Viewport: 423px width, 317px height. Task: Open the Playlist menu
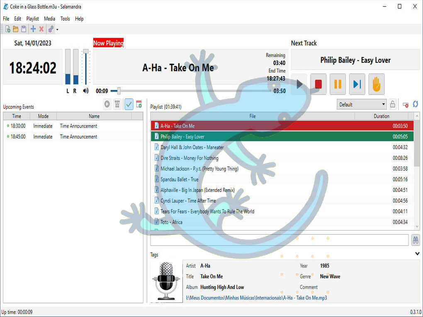[x=32, y=19]
